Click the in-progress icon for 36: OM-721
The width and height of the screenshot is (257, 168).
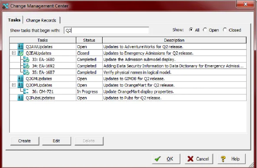click(x=26, y=91)
